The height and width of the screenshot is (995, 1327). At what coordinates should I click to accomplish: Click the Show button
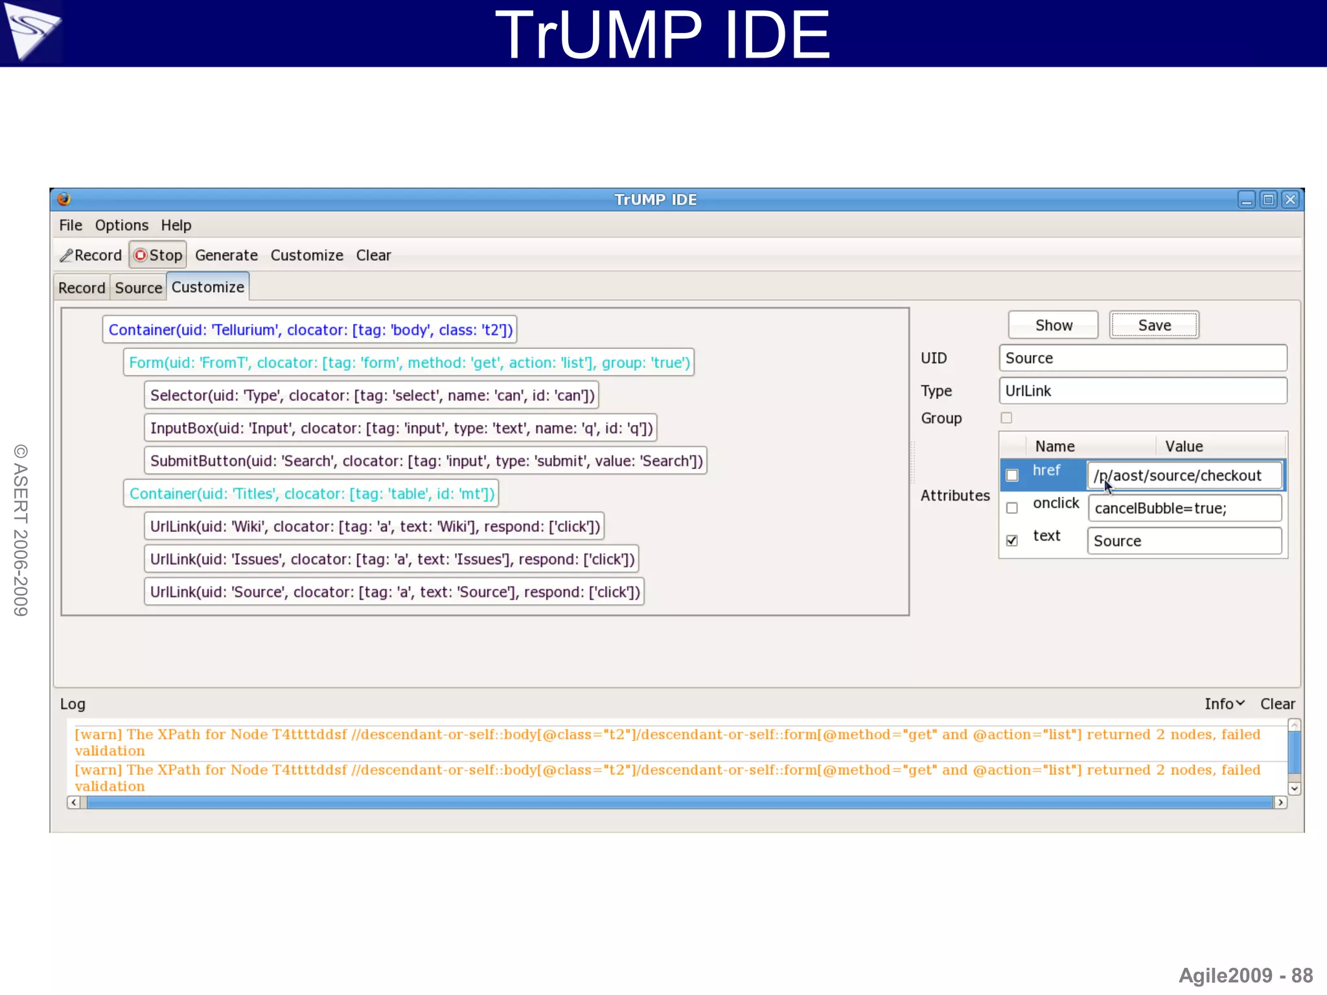[1054, 325]
